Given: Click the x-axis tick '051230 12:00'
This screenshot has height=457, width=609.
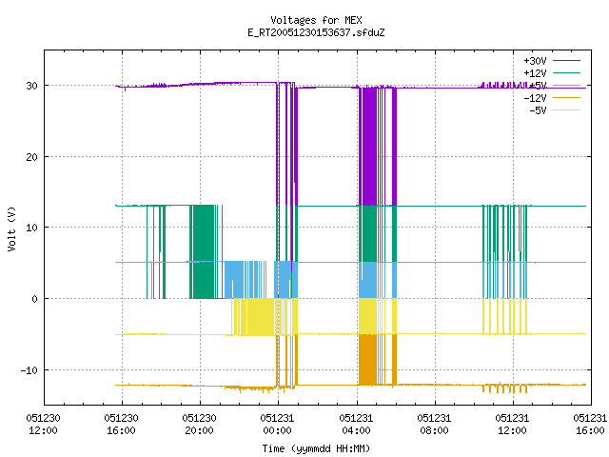Looking at the screenshot, I should point(43,425).
